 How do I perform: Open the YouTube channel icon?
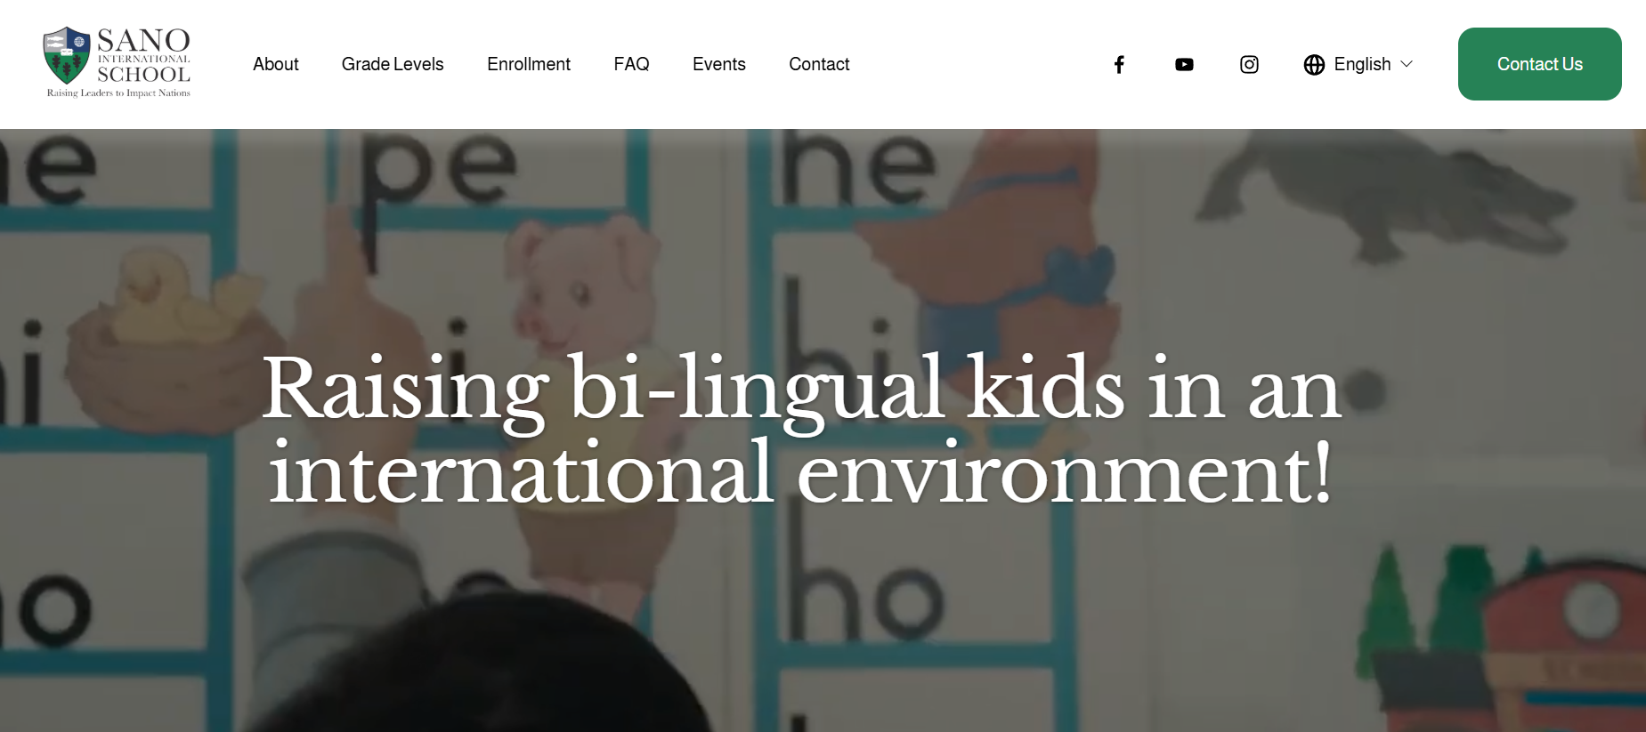click(x=1184, y=64)
